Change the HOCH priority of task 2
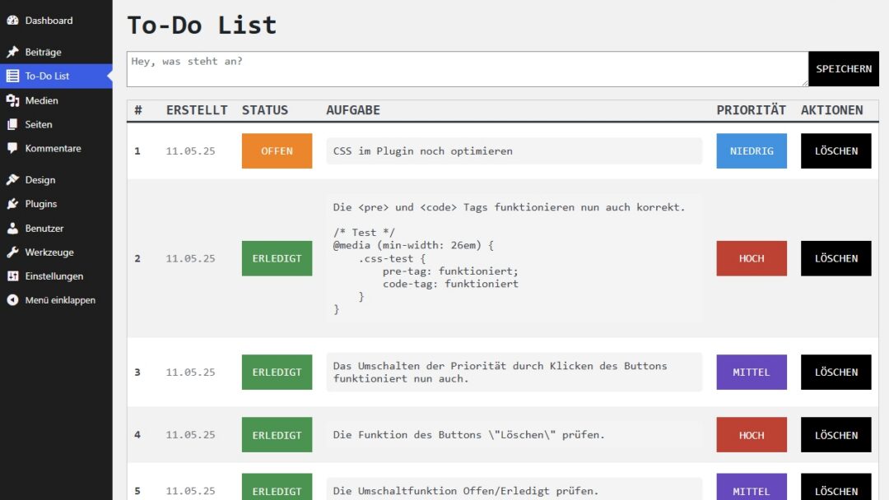889x500 pixels. pyautogui.click(x=751, y=258)
